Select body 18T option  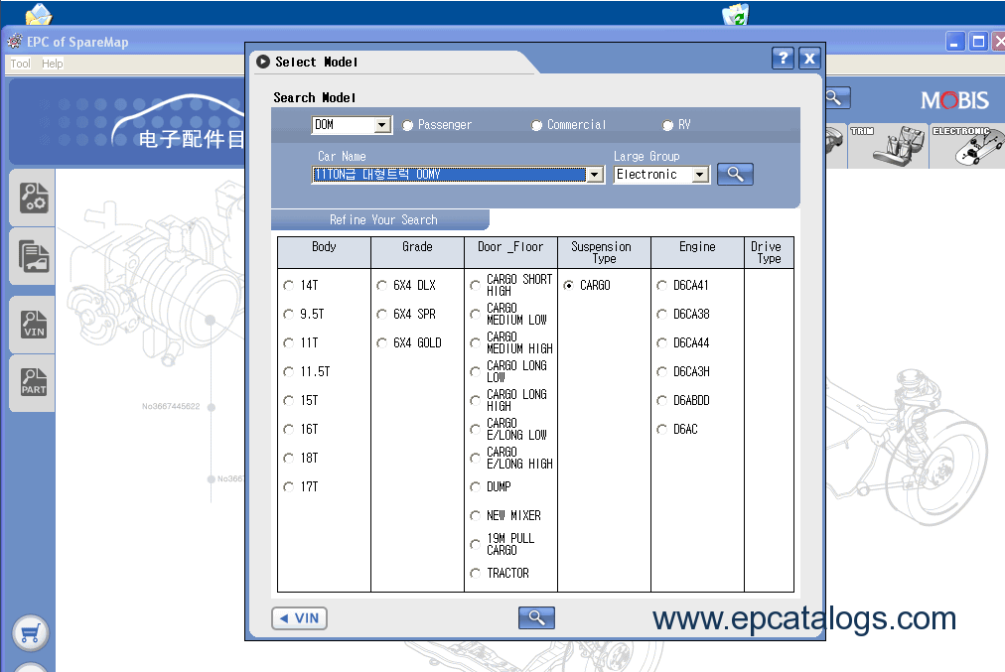click(x=288, y=458)
